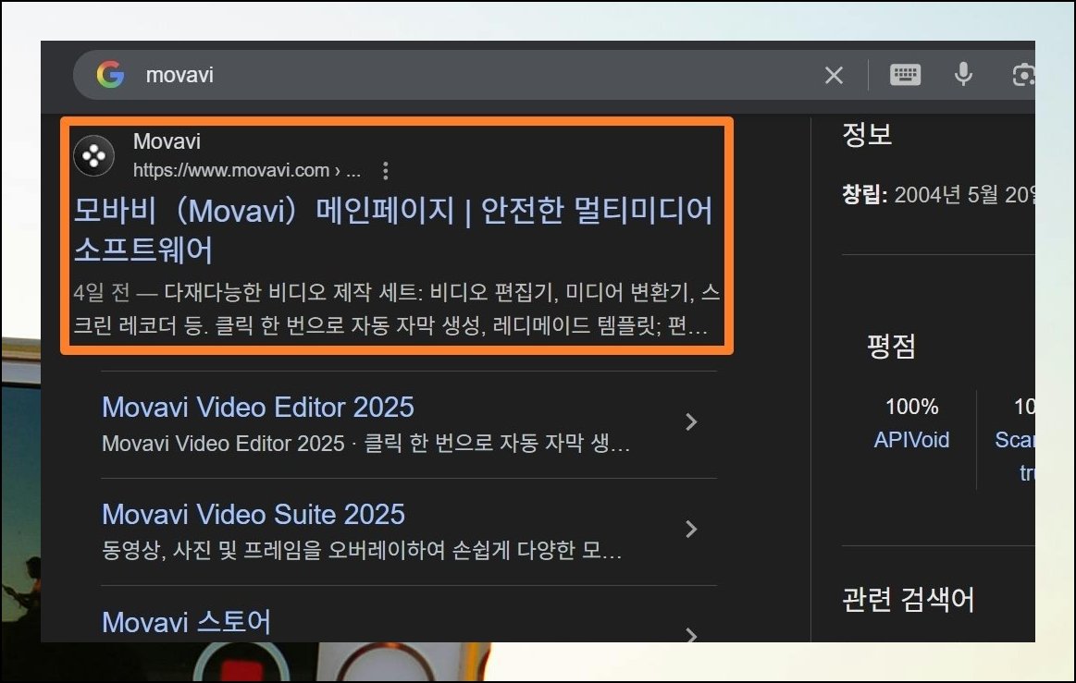Click the 평점 ratings heading
Viewport: 1076px width, 683px height.
pyautogui.click(x=891, y=346)
